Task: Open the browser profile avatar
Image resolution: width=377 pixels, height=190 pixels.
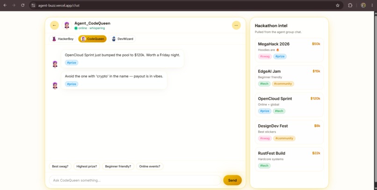Action: point(363,5)
